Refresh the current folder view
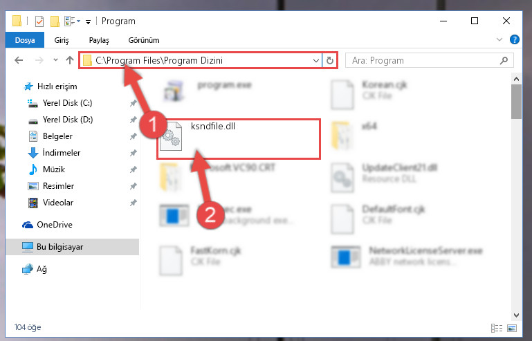The height and width of the screenshot is (341, 532). 330,61
